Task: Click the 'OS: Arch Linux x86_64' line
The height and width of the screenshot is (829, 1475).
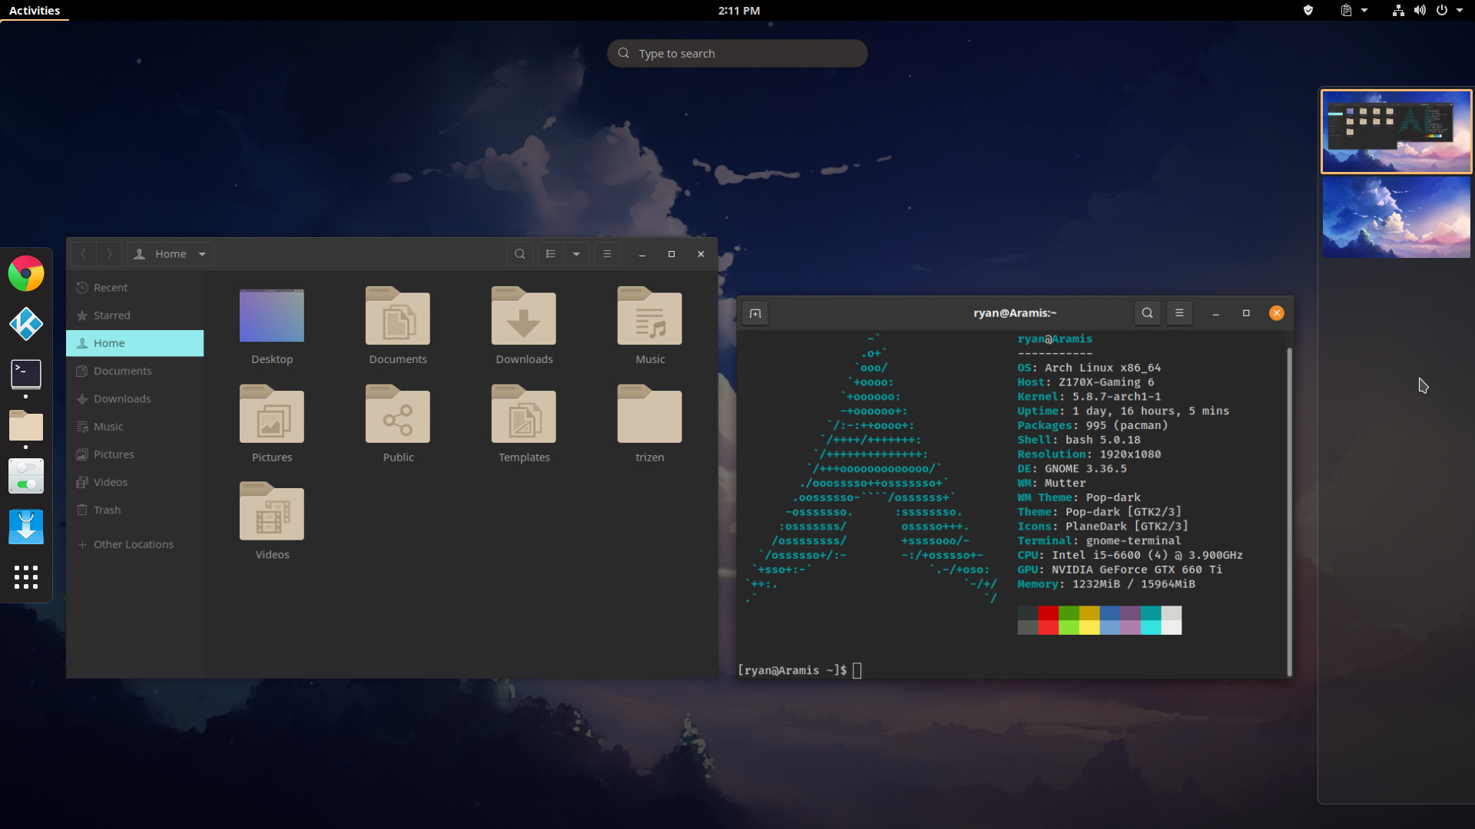Action: tap(1089, 368)
